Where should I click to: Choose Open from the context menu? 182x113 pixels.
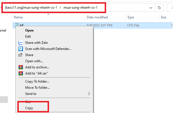tap(29, 30)
